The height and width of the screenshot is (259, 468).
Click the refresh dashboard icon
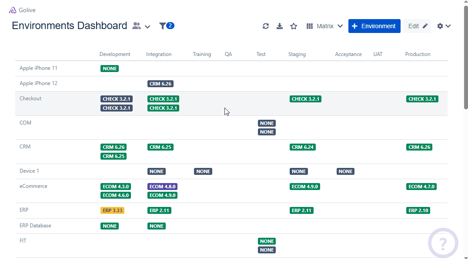click(x=266, y=26)
